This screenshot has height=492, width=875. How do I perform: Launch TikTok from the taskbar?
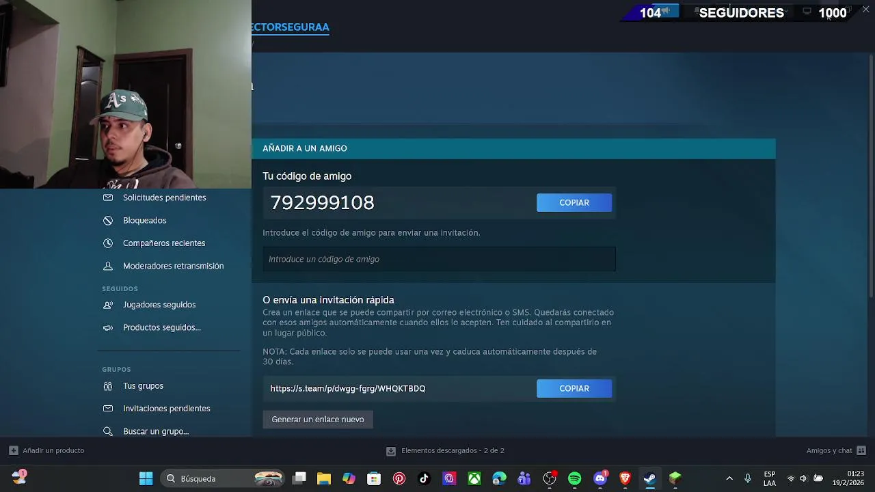point(424,479)
